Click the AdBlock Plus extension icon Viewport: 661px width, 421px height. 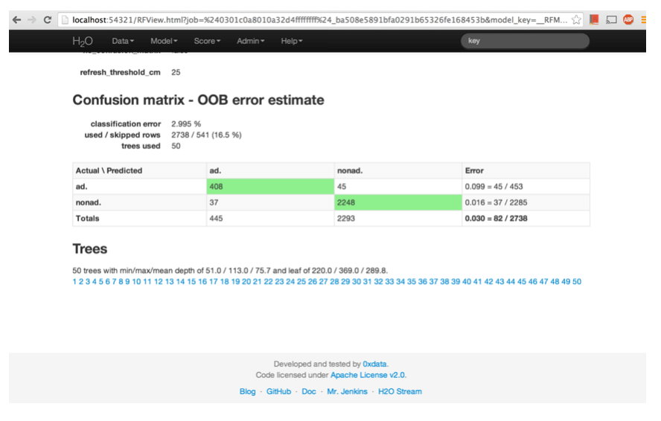coord(629,19)
